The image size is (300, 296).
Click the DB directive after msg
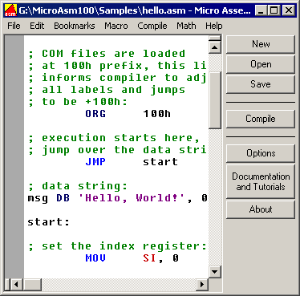[x=63, y=198]
